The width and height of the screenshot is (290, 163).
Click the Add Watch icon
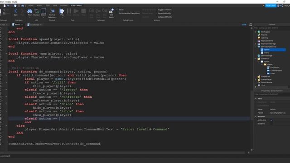click(x=111, y=11)
